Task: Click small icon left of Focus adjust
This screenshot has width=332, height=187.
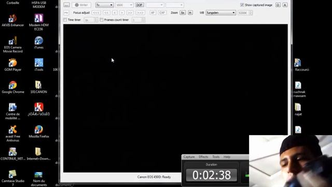Action: (x=66, y=12)
